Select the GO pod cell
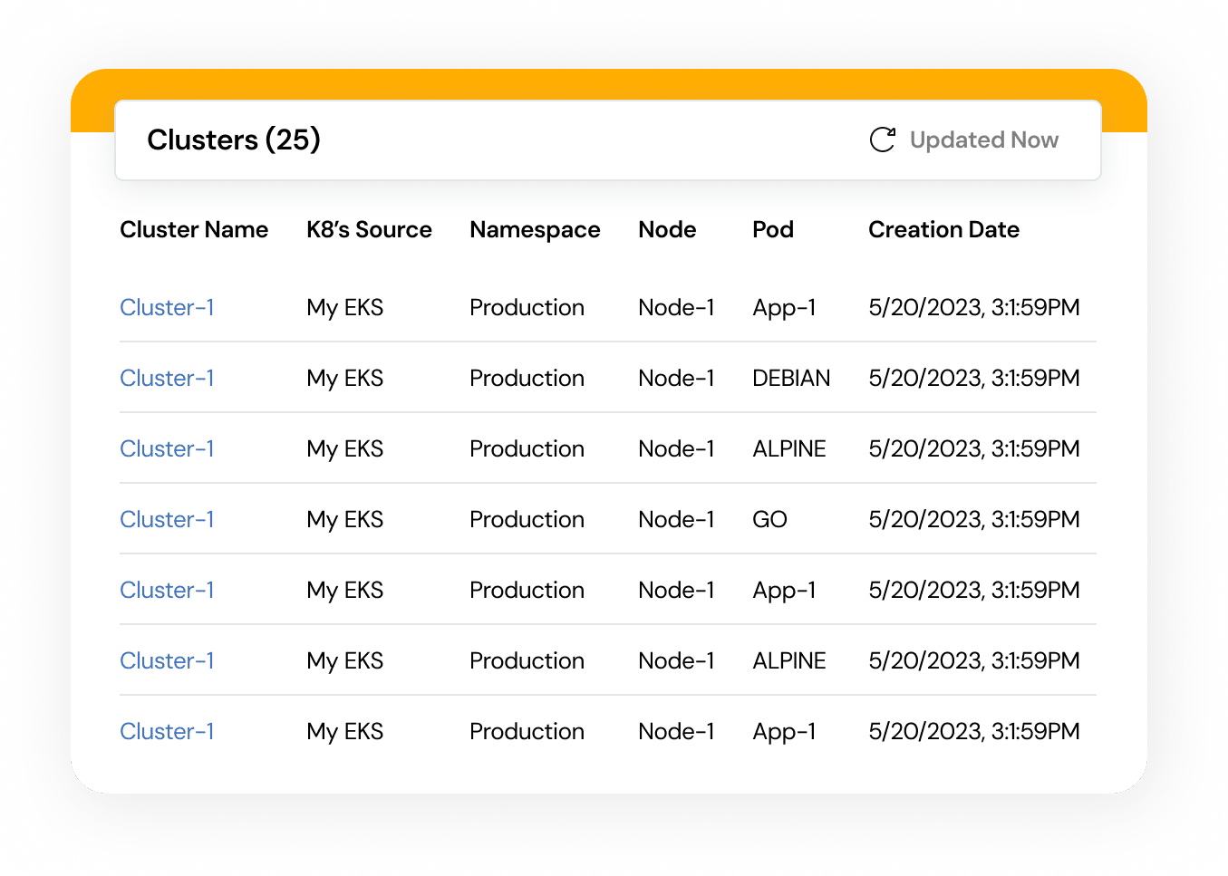 click(769, 519)
